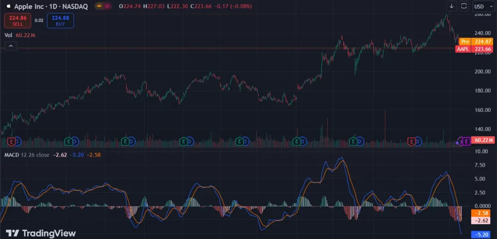This screenshot has height=239, width=497.
Task: Click the rounded square icon beside USD
Action: pyautogui.click(x=464, y=6)
